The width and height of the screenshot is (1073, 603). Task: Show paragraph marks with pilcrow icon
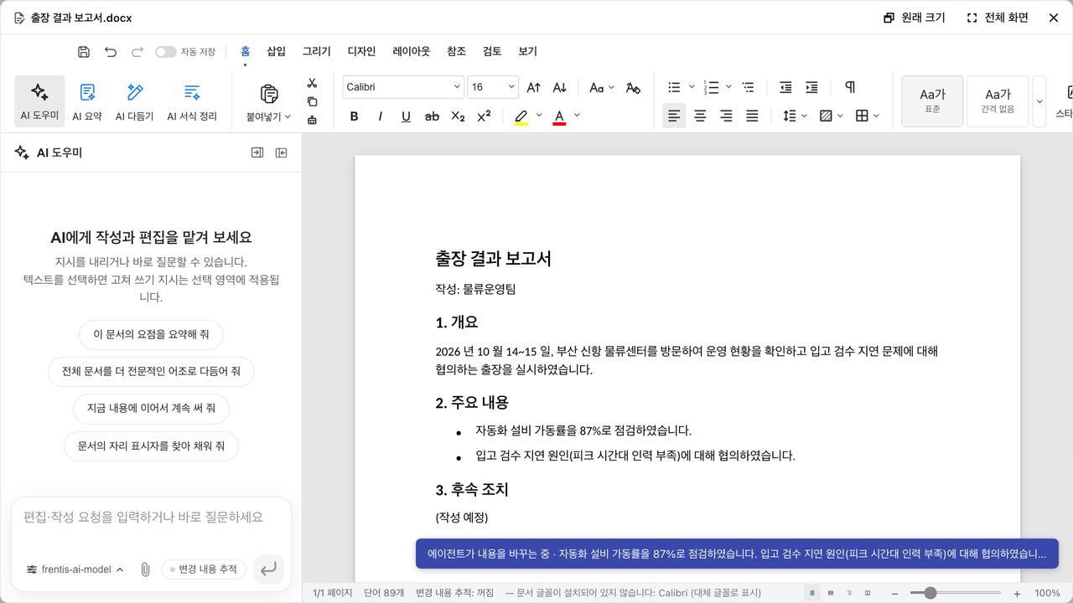850,87
